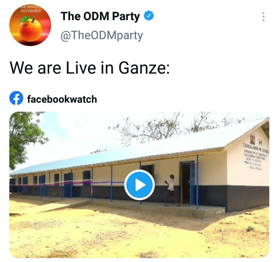279x262 pixels.
Task: Open the three-dot more options menu
Action: 263,17
